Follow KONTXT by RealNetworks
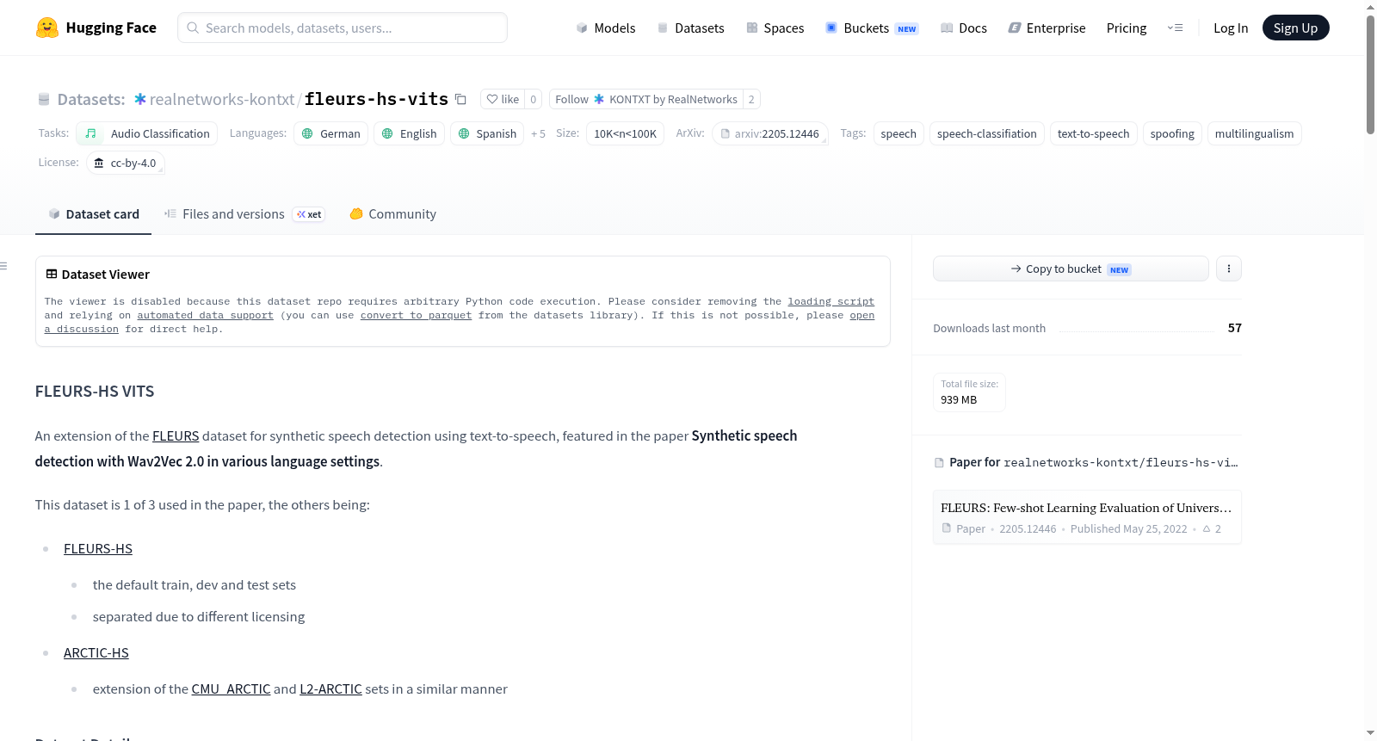 click(x=646, y=99)
